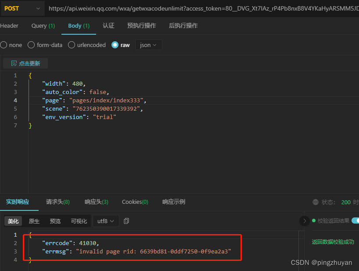Open the Cookies(0) tab

(135, 202)
